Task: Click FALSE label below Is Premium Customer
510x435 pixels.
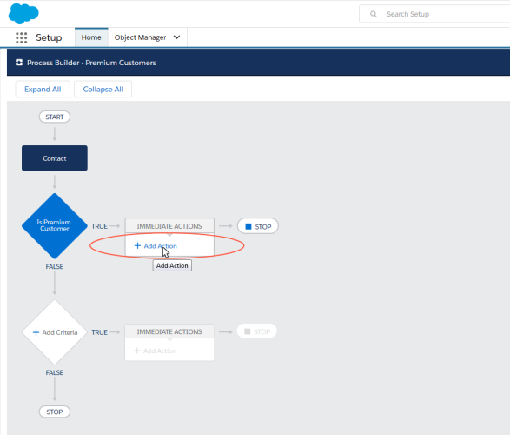Action: [x=55, y=267]
